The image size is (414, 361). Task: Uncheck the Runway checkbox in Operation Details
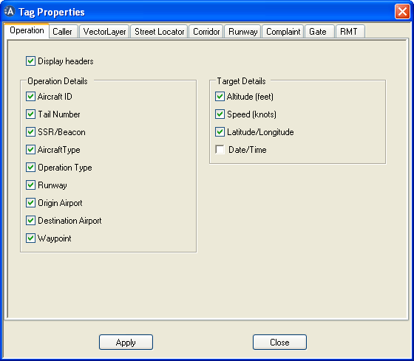(30, 185)
